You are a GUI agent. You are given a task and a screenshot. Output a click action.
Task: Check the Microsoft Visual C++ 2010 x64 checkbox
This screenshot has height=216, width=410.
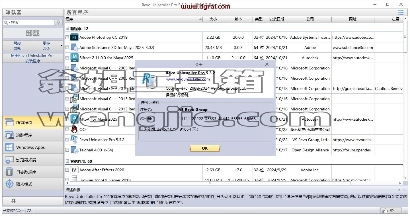[x=67, y=89]
